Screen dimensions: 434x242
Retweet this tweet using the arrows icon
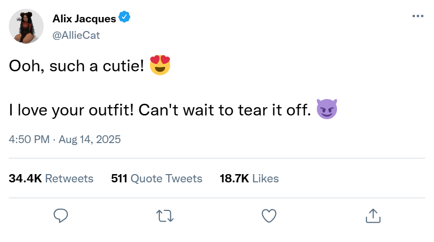[165, 215]
